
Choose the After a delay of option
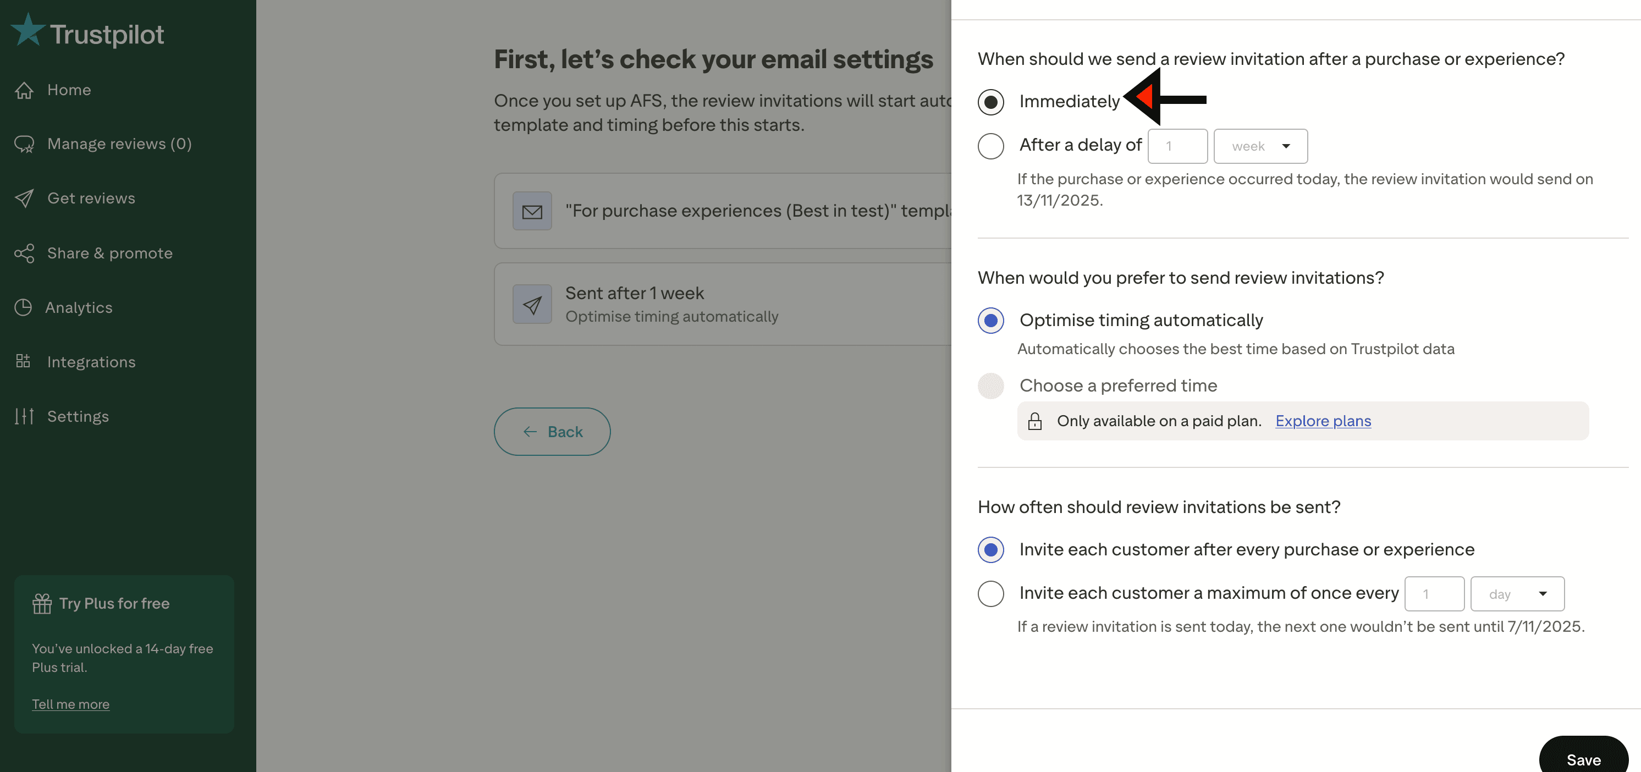click(990, 146)
